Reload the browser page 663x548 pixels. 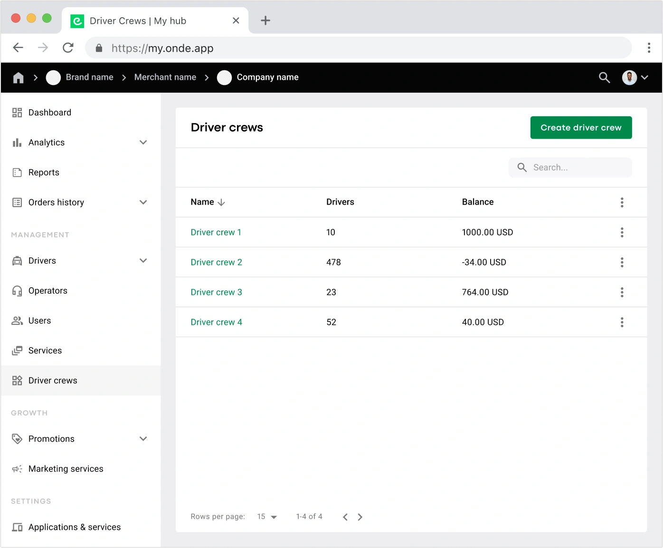tap(68, 47)
